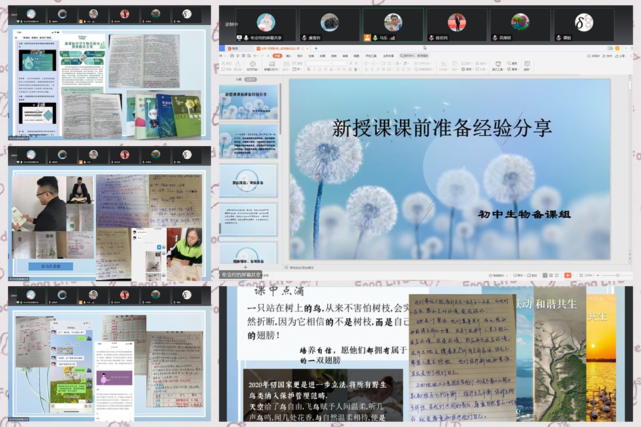This screenshot has width=641, height=427.
Task: Open the font name dropdown box
Action: click(x=318, y=63)
